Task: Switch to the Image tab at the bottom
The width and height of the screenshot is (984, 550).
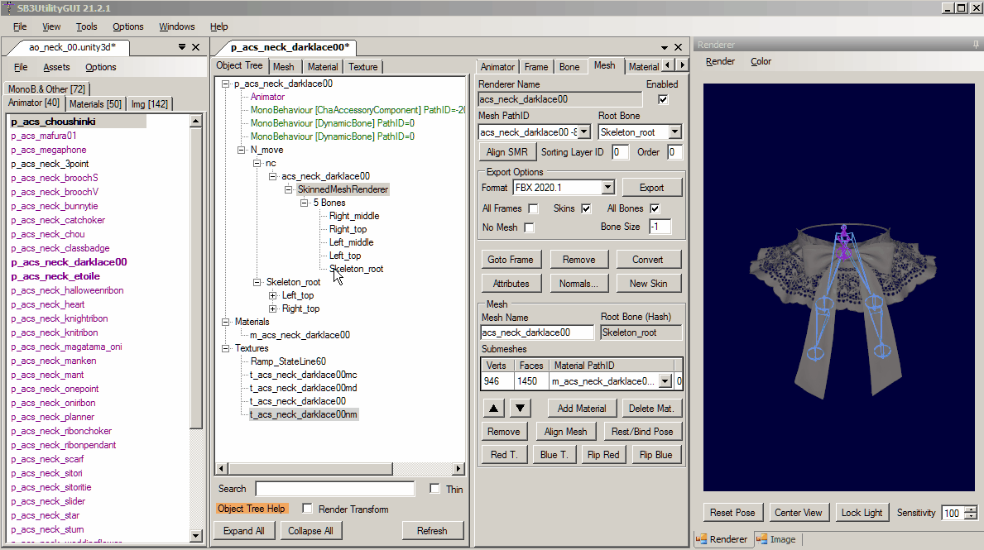Action: point(776,539)
